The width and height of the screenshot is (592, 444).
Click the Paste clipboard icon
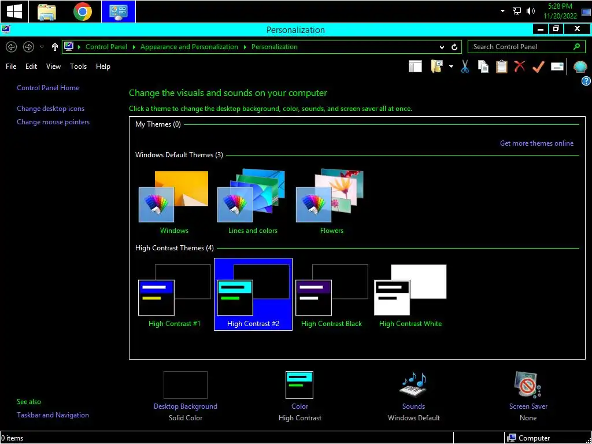501,67
